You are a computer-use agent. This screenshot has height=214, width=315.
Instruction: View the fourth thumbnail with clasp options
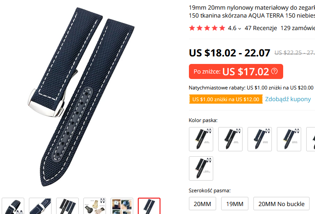pyautogui.click(x=95, y=206)
